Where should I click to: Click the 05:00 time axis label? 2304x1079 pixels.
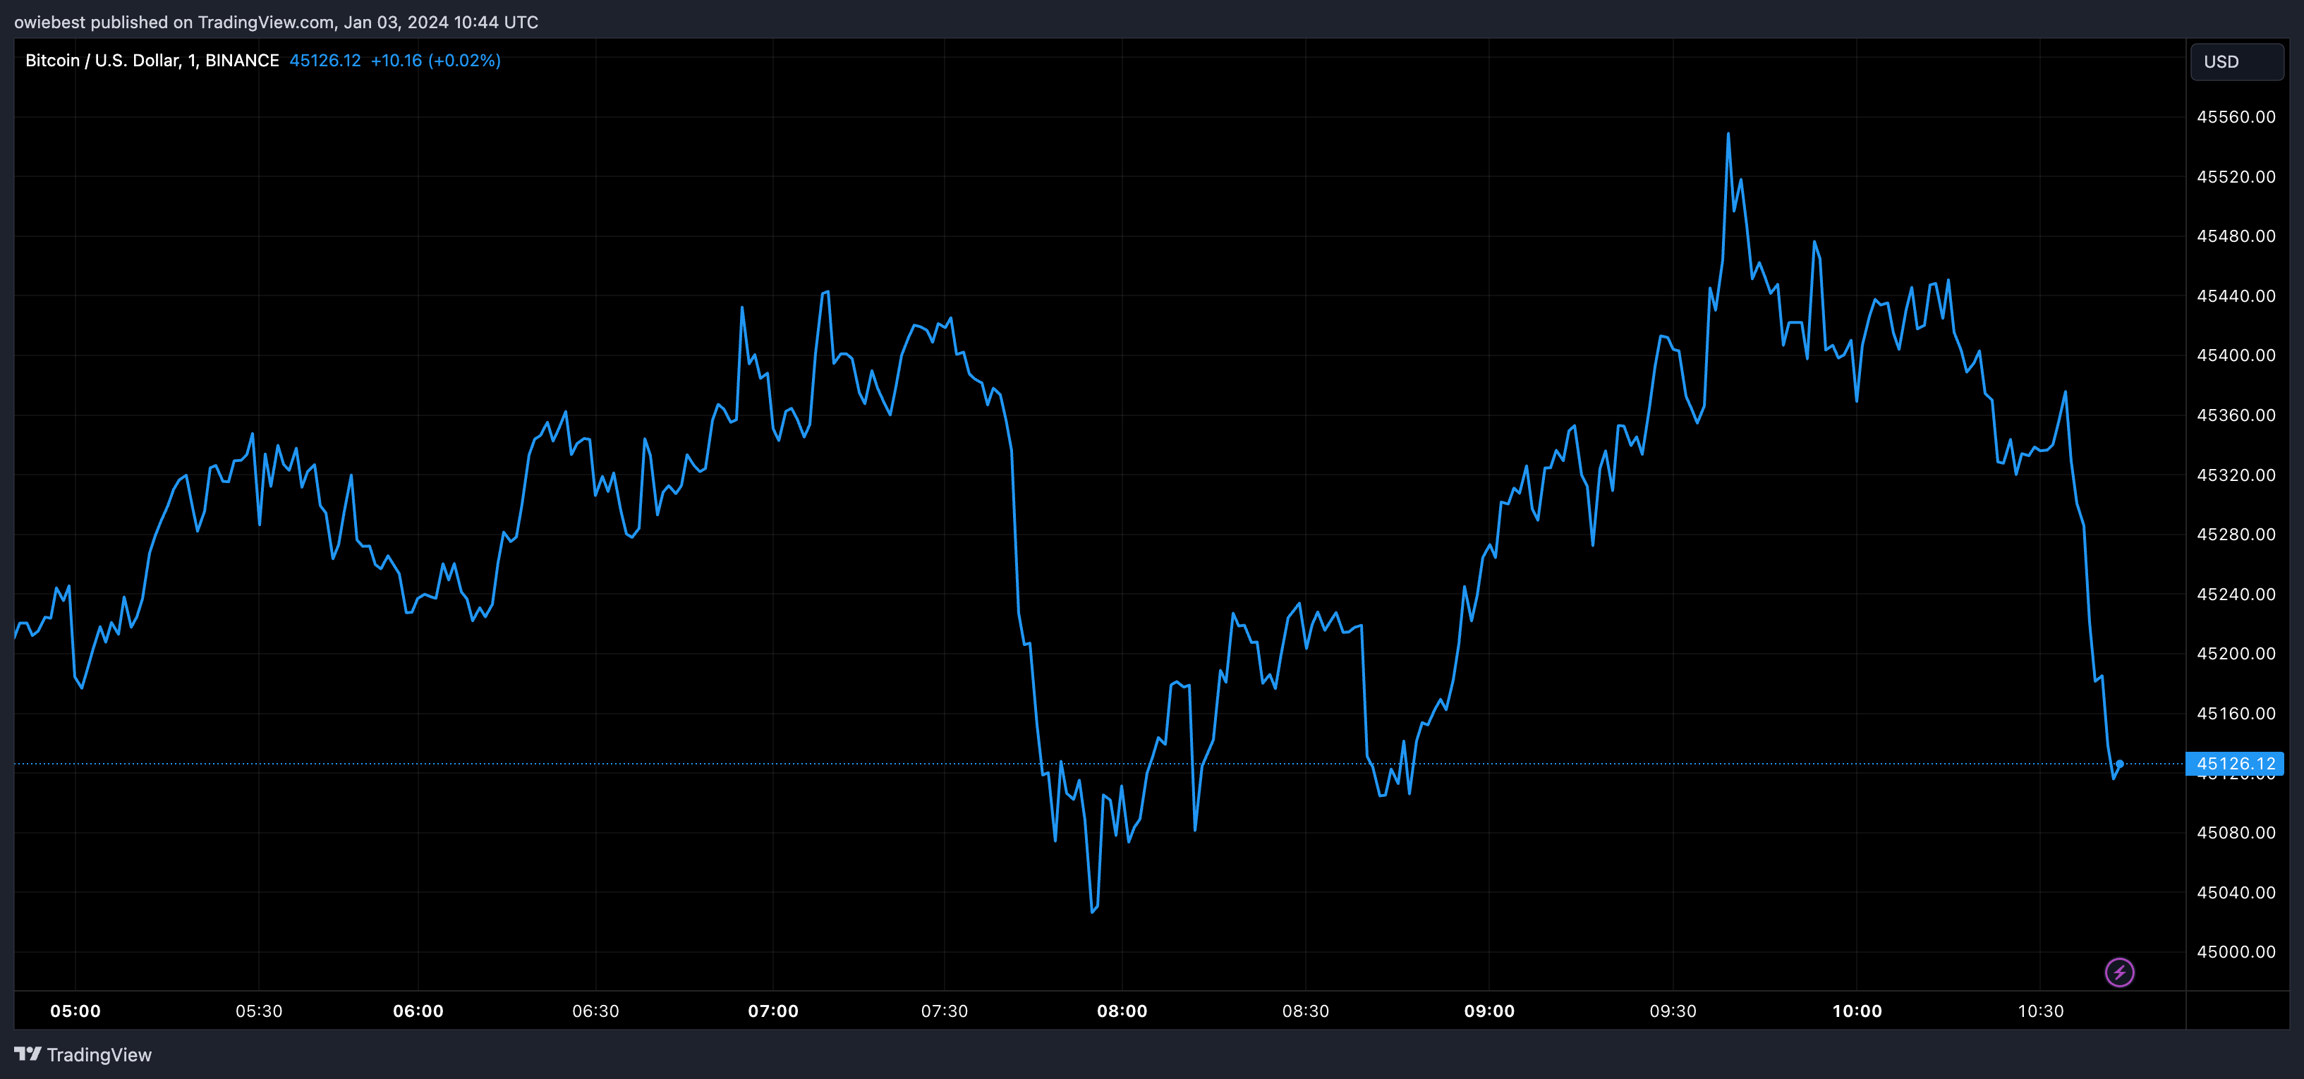point(75,1011)
